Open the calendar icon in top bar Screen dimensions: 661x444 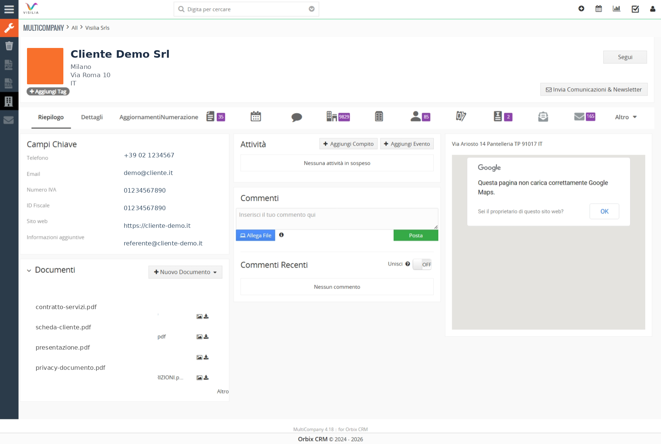[x=599, y=9]
